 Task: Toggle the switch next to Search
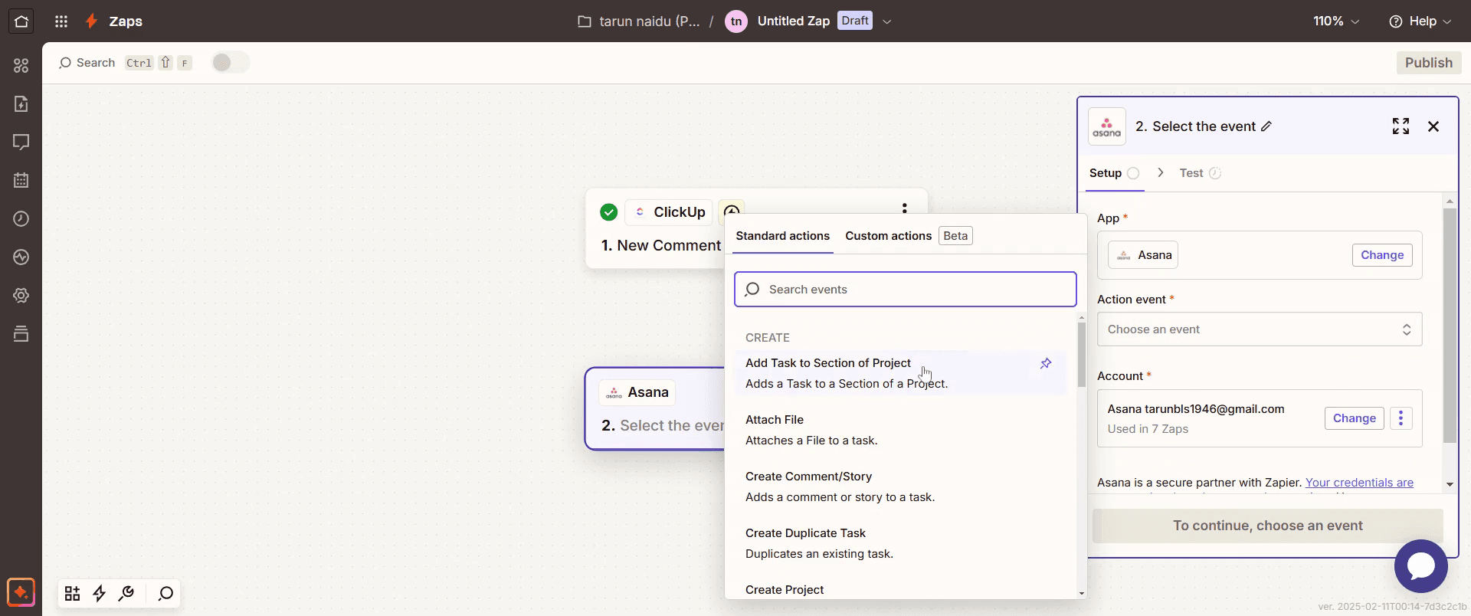pos(230,63)
